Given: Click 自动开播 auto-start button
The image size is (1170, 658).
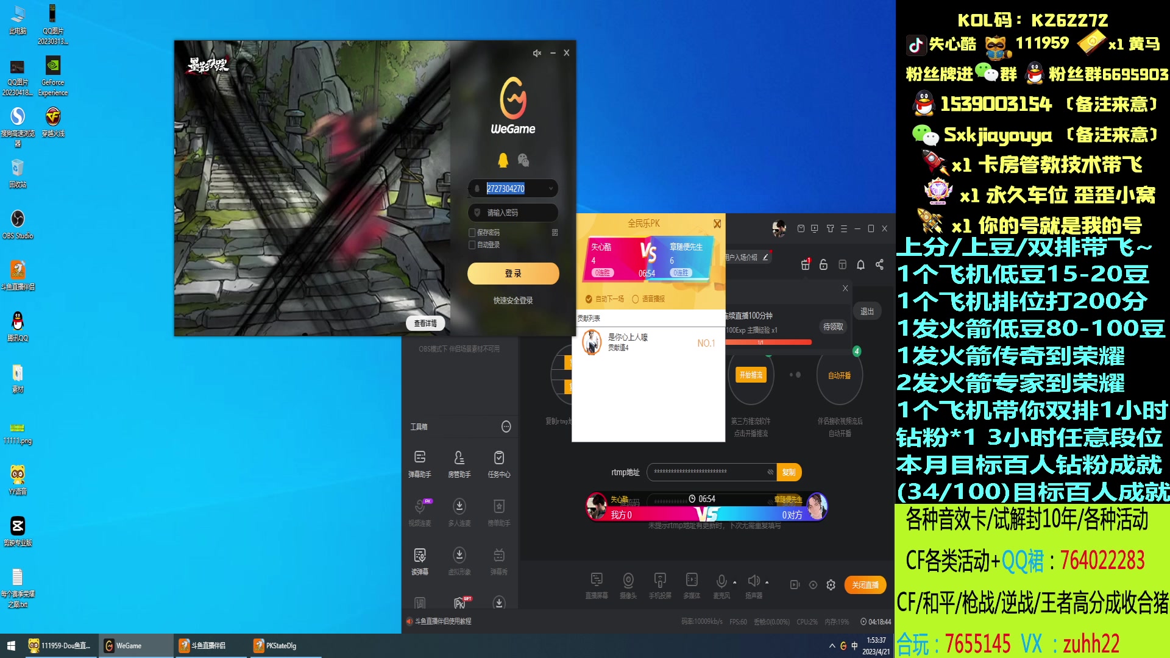Looking at the screenshot, I should click(x=839, y=375).
